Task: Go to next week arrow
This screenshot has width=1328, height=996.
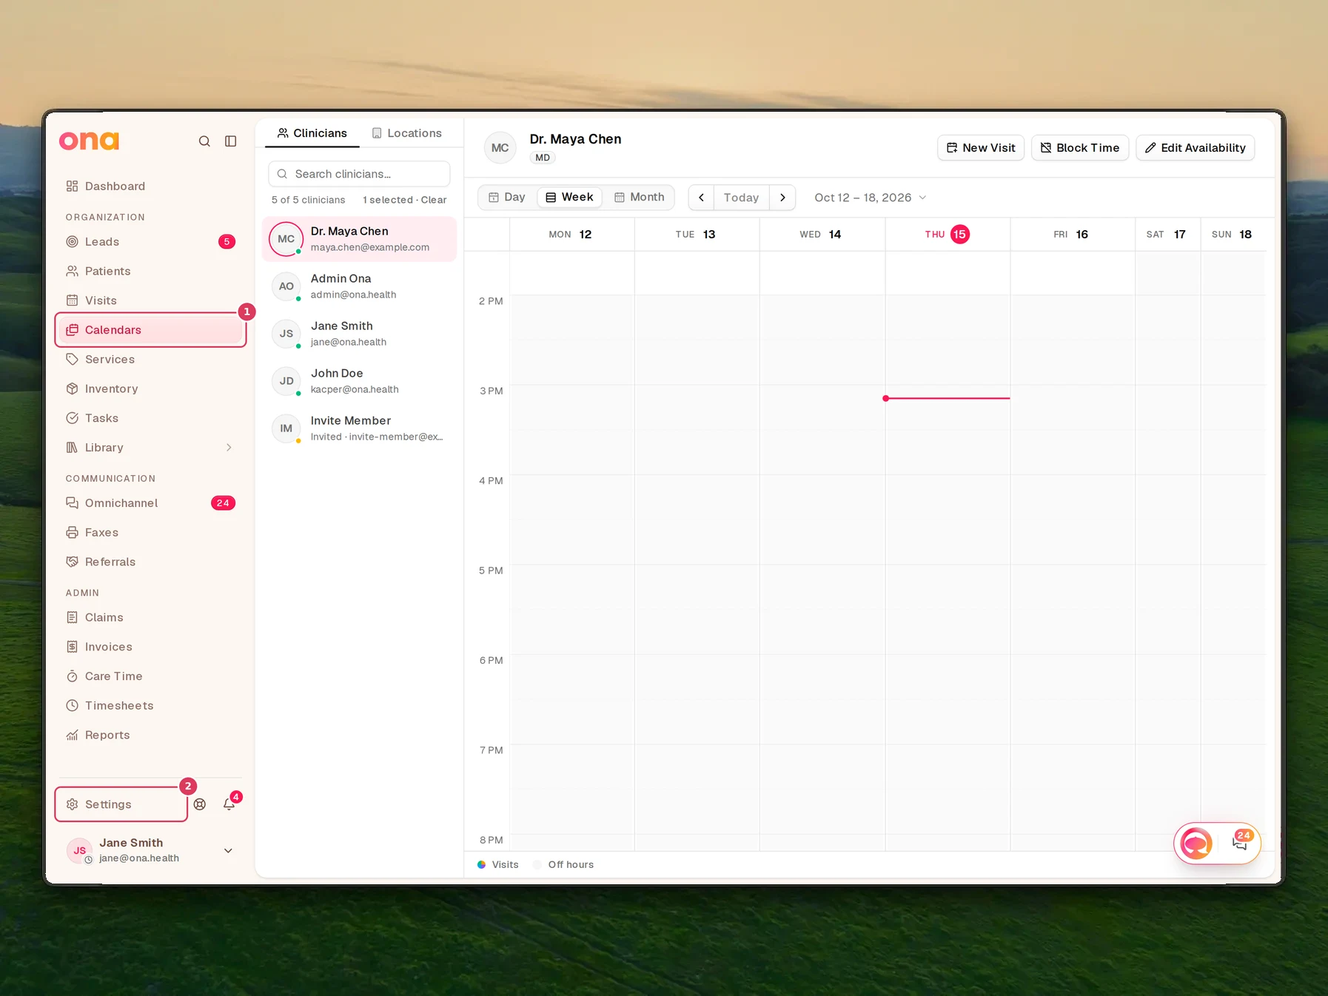Action: 782,198
